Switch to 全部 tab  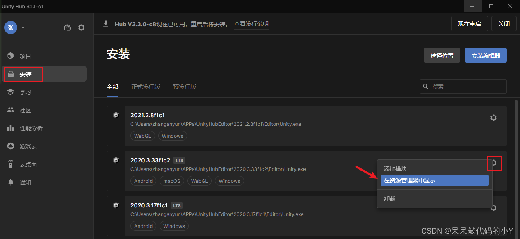[x=112, y=87]
